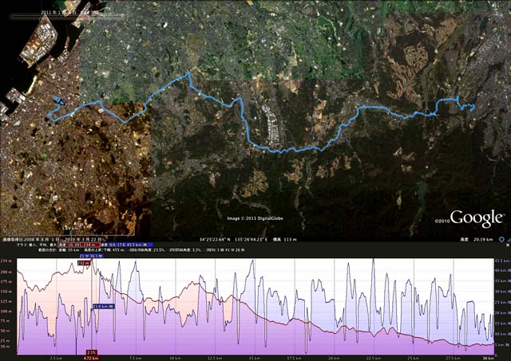This screenshot has height=361, width=511.
Task: Click the 234 m label on the elevation axis
Action: point(6,261)
